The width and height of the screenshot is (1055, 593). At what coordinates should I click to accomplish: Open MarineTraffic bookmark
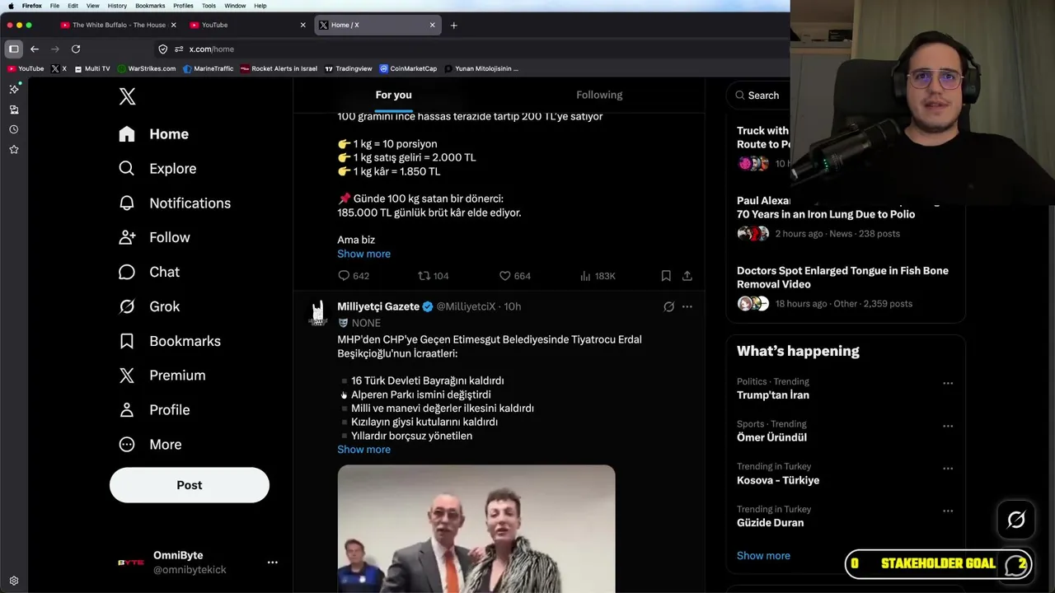208,69
